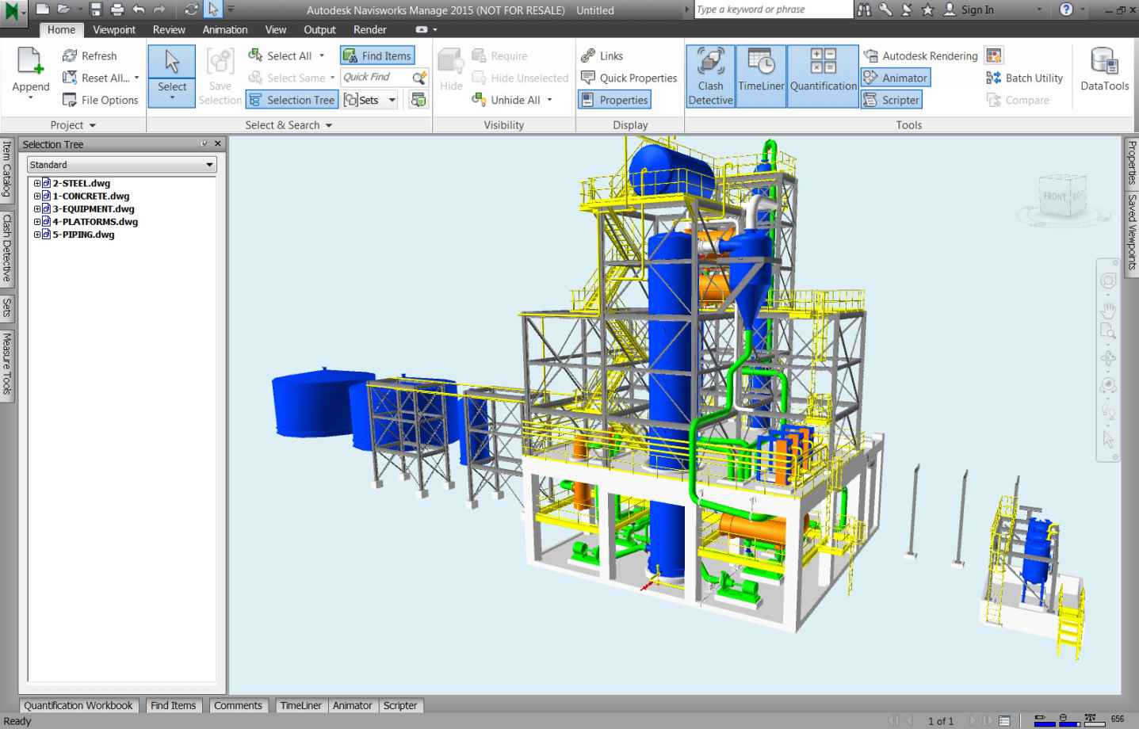Toggle the Scripter tool in ribbon

(x=892, y=100)
